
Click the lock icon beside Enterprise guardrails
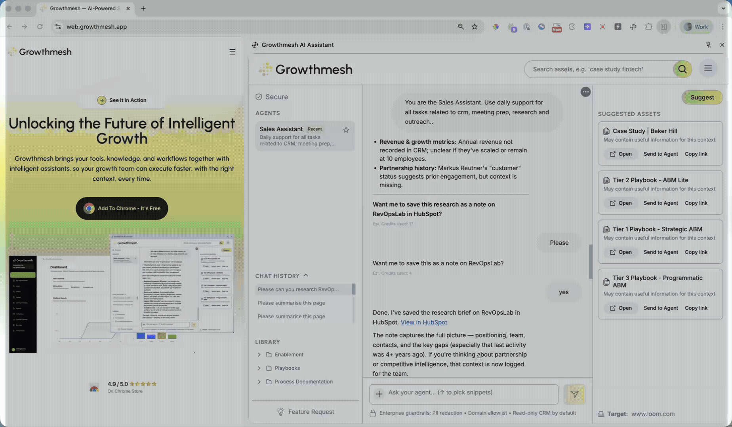[373, 413]
